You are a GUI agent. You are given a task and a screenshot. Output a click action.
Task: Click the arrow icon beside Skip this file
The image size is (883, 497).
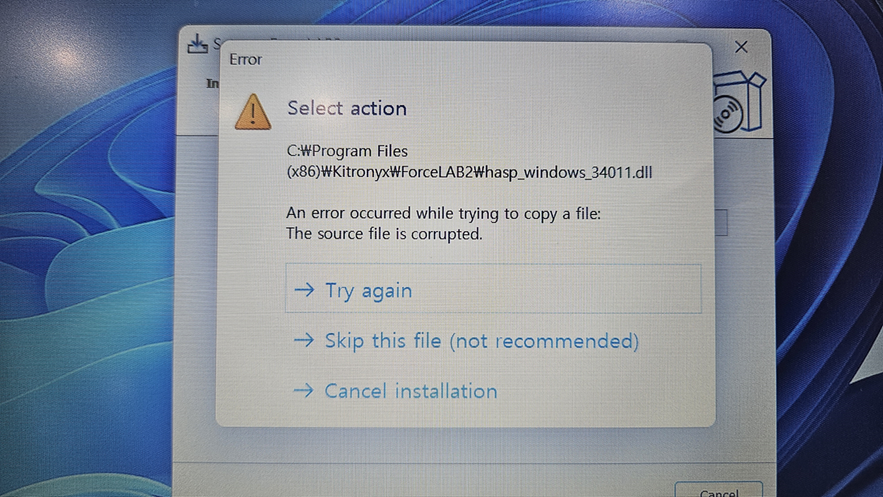[x=304, y=339]
